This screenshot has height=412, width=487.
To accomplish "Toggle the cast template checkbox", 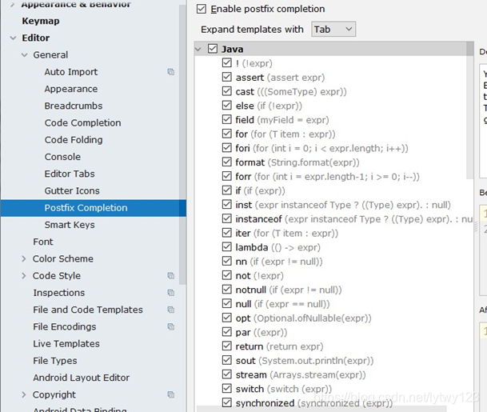I will tap(227, 91).
